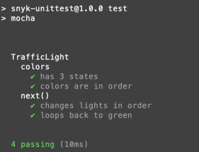The image size is (199, 152).
Task: Click the green checkmark beside "has 3 states"
Action: point(33,77)
